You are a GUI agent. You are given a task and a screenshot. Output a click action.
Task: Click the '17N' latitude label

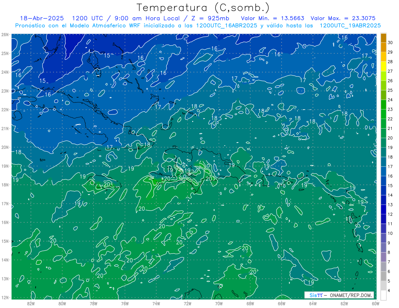5,203
